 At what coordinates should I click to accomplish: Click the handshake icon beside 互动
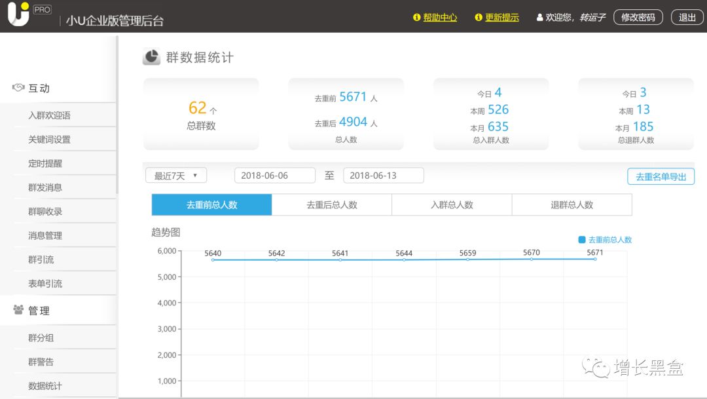click(x=18, y=88)
